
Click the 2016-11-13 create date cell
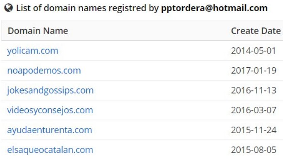tap(253, 91)
